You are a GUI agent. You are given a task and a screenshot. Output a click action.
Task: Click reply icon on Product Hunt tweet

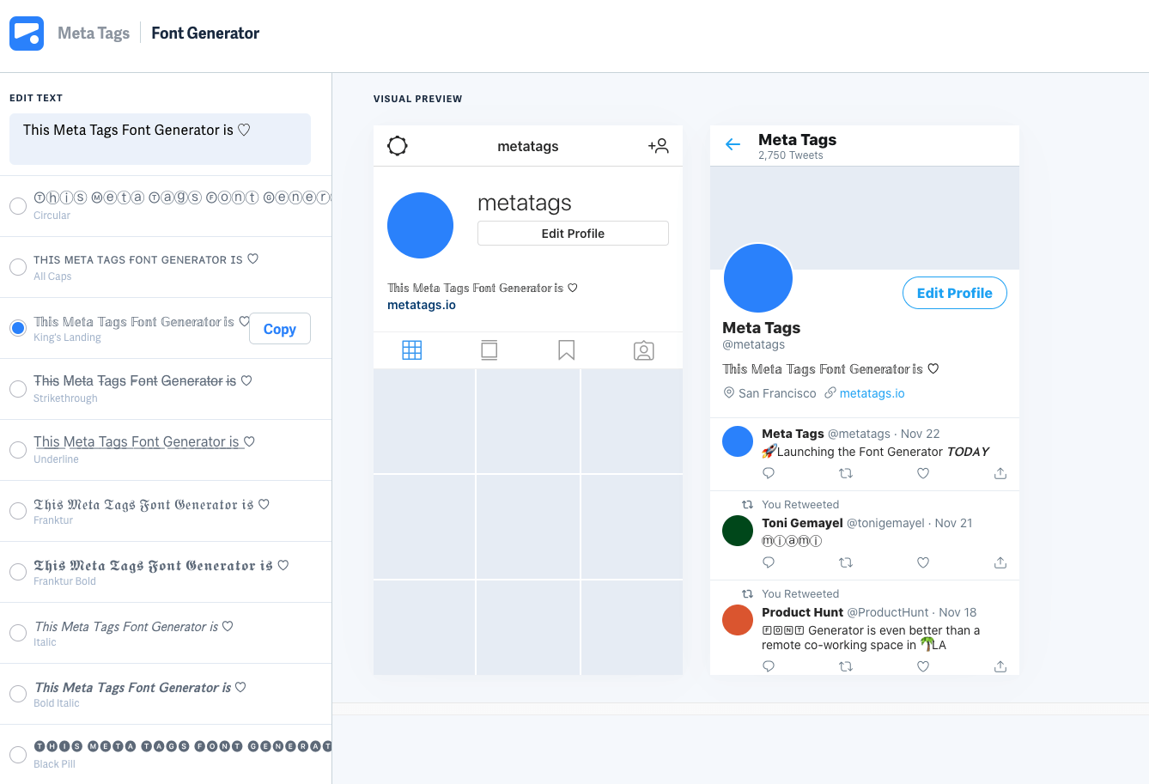point(769,666)
